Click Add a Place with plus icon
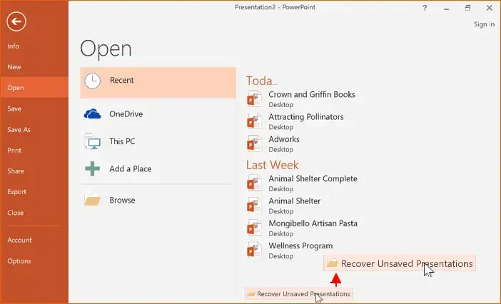The image size is (501, 304). pyautogui.click(x=158, y=169)
